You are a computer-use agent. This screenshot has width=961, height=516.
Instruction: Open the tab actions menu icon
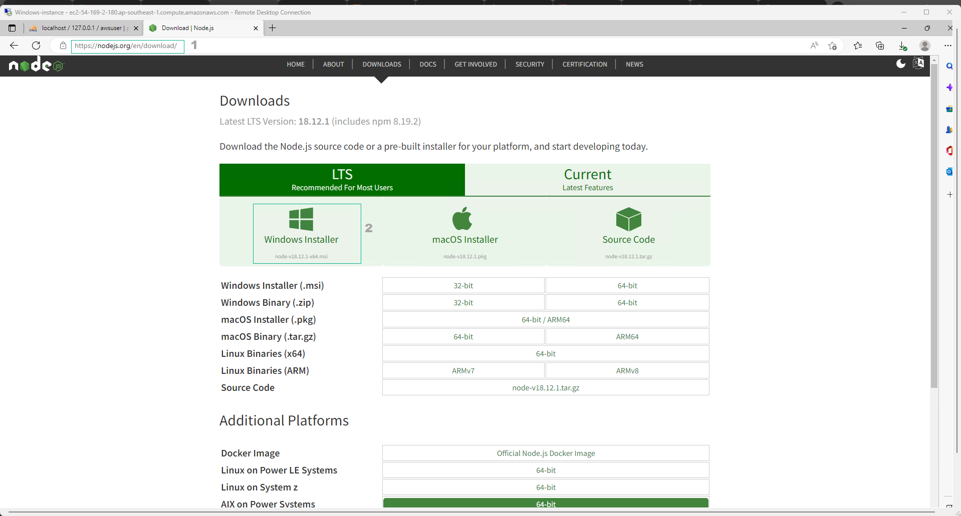12,28
